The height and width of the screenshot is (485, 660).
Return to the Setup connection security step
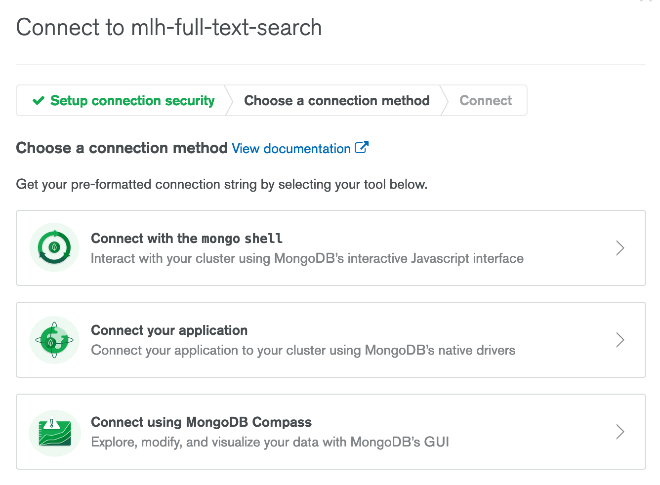tap(131, 100)
